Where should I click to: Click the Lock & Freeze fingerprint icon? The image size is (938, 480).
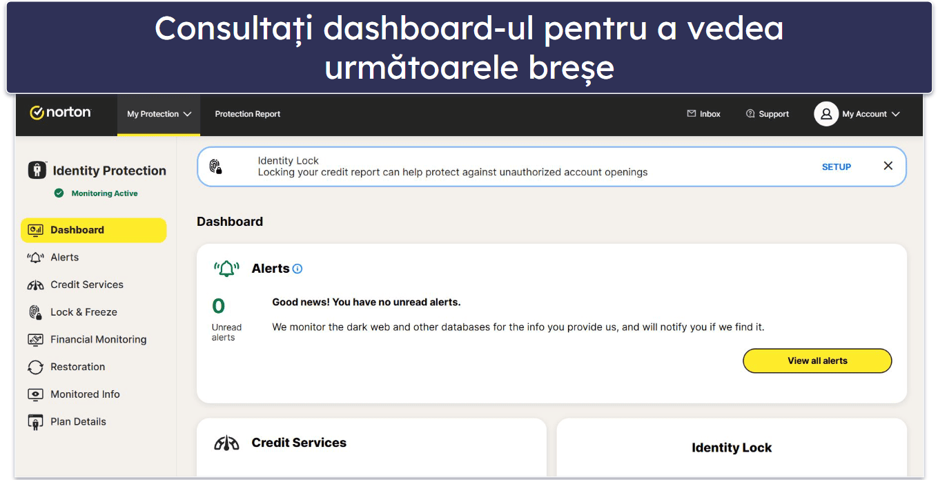36,312
